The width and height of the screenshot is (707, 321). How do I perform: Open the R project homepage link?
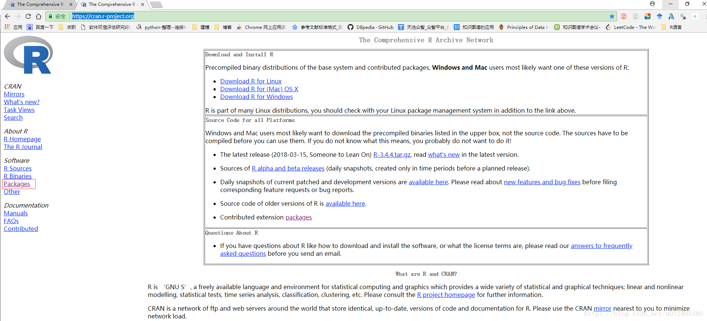446,295
